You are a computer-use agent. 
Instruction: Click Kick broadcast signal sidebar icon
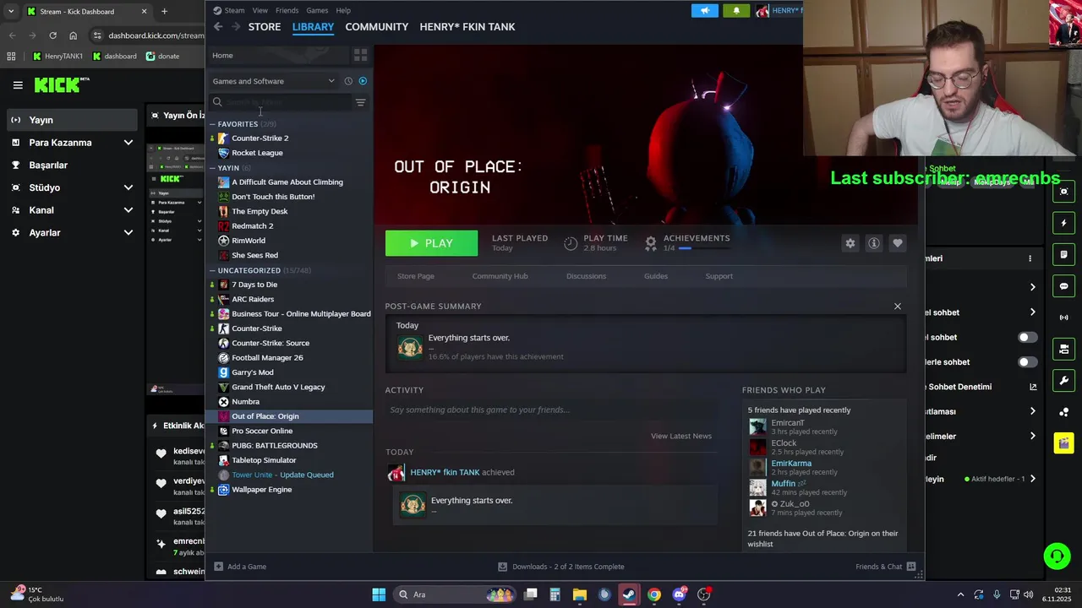[1064, 318]
